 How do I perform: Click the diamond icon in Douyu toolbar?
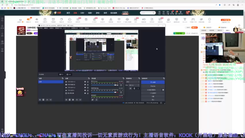click(x=119, y=19)
